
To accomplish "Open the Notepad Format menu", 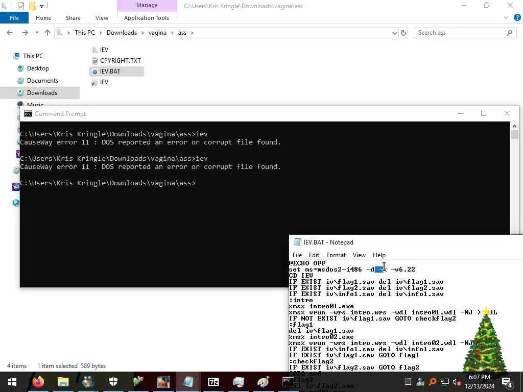I will (336, 255).
